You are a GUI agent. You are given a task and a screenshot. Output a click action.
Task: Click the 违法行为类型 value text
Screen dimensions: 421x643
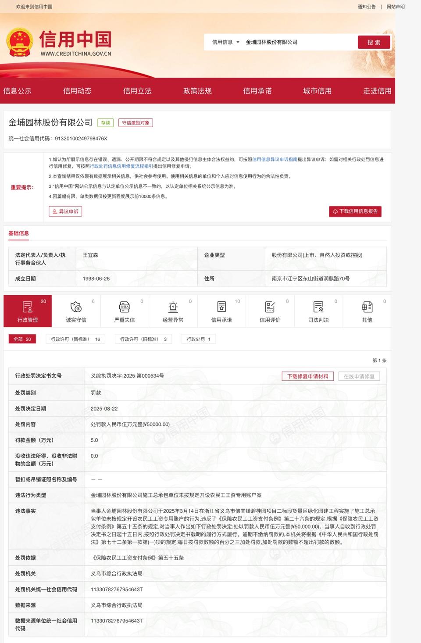[176, 495]
